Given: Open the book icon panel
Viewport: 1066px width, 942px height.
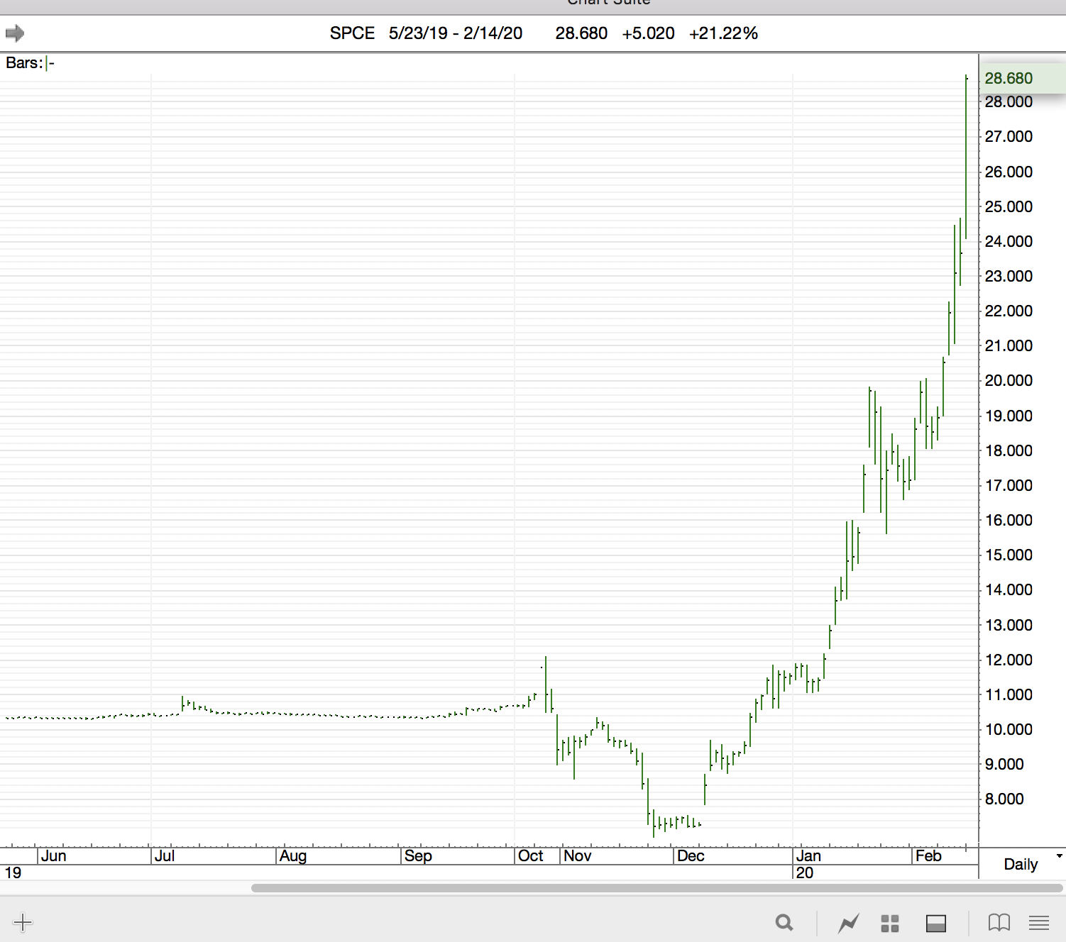Looking at the screenshot, I should coord(999,922).
